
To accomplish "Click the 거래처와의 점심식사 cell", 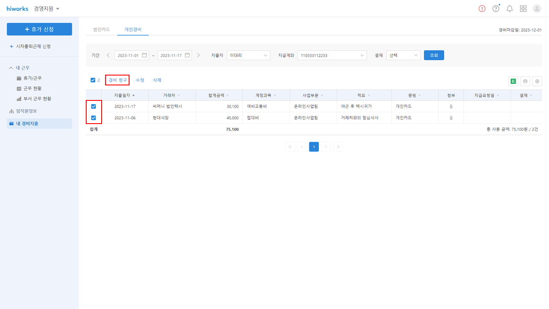I will pyautogui.click(x=364, y=118).
